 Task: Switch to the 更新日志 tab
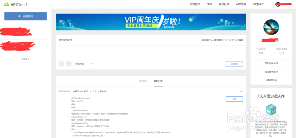click(x=158, y=81)
